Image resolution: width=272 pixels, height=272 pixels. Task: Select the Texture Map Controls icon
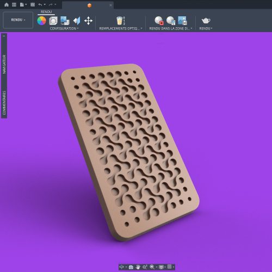pyautogui.click(x=77, y=21)
